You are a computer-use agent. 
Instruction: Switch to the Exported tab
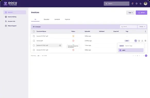[67, 19]
